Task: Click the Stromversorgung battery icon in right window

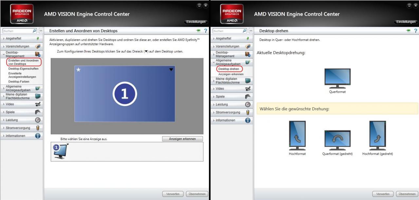Action: (248, 112)
